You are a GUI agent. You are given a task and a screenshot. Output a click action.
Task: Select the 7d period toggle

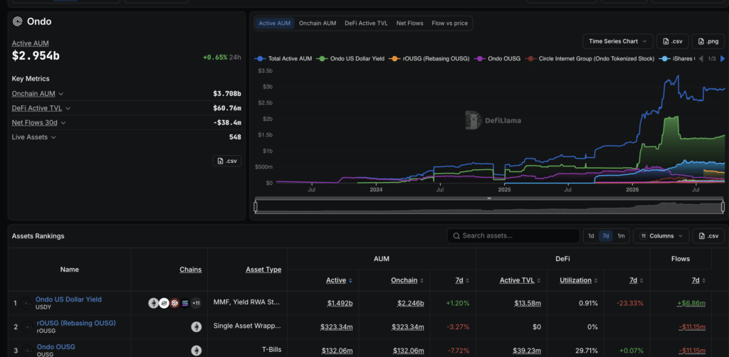pyautogui.click(x=605, y=236)
